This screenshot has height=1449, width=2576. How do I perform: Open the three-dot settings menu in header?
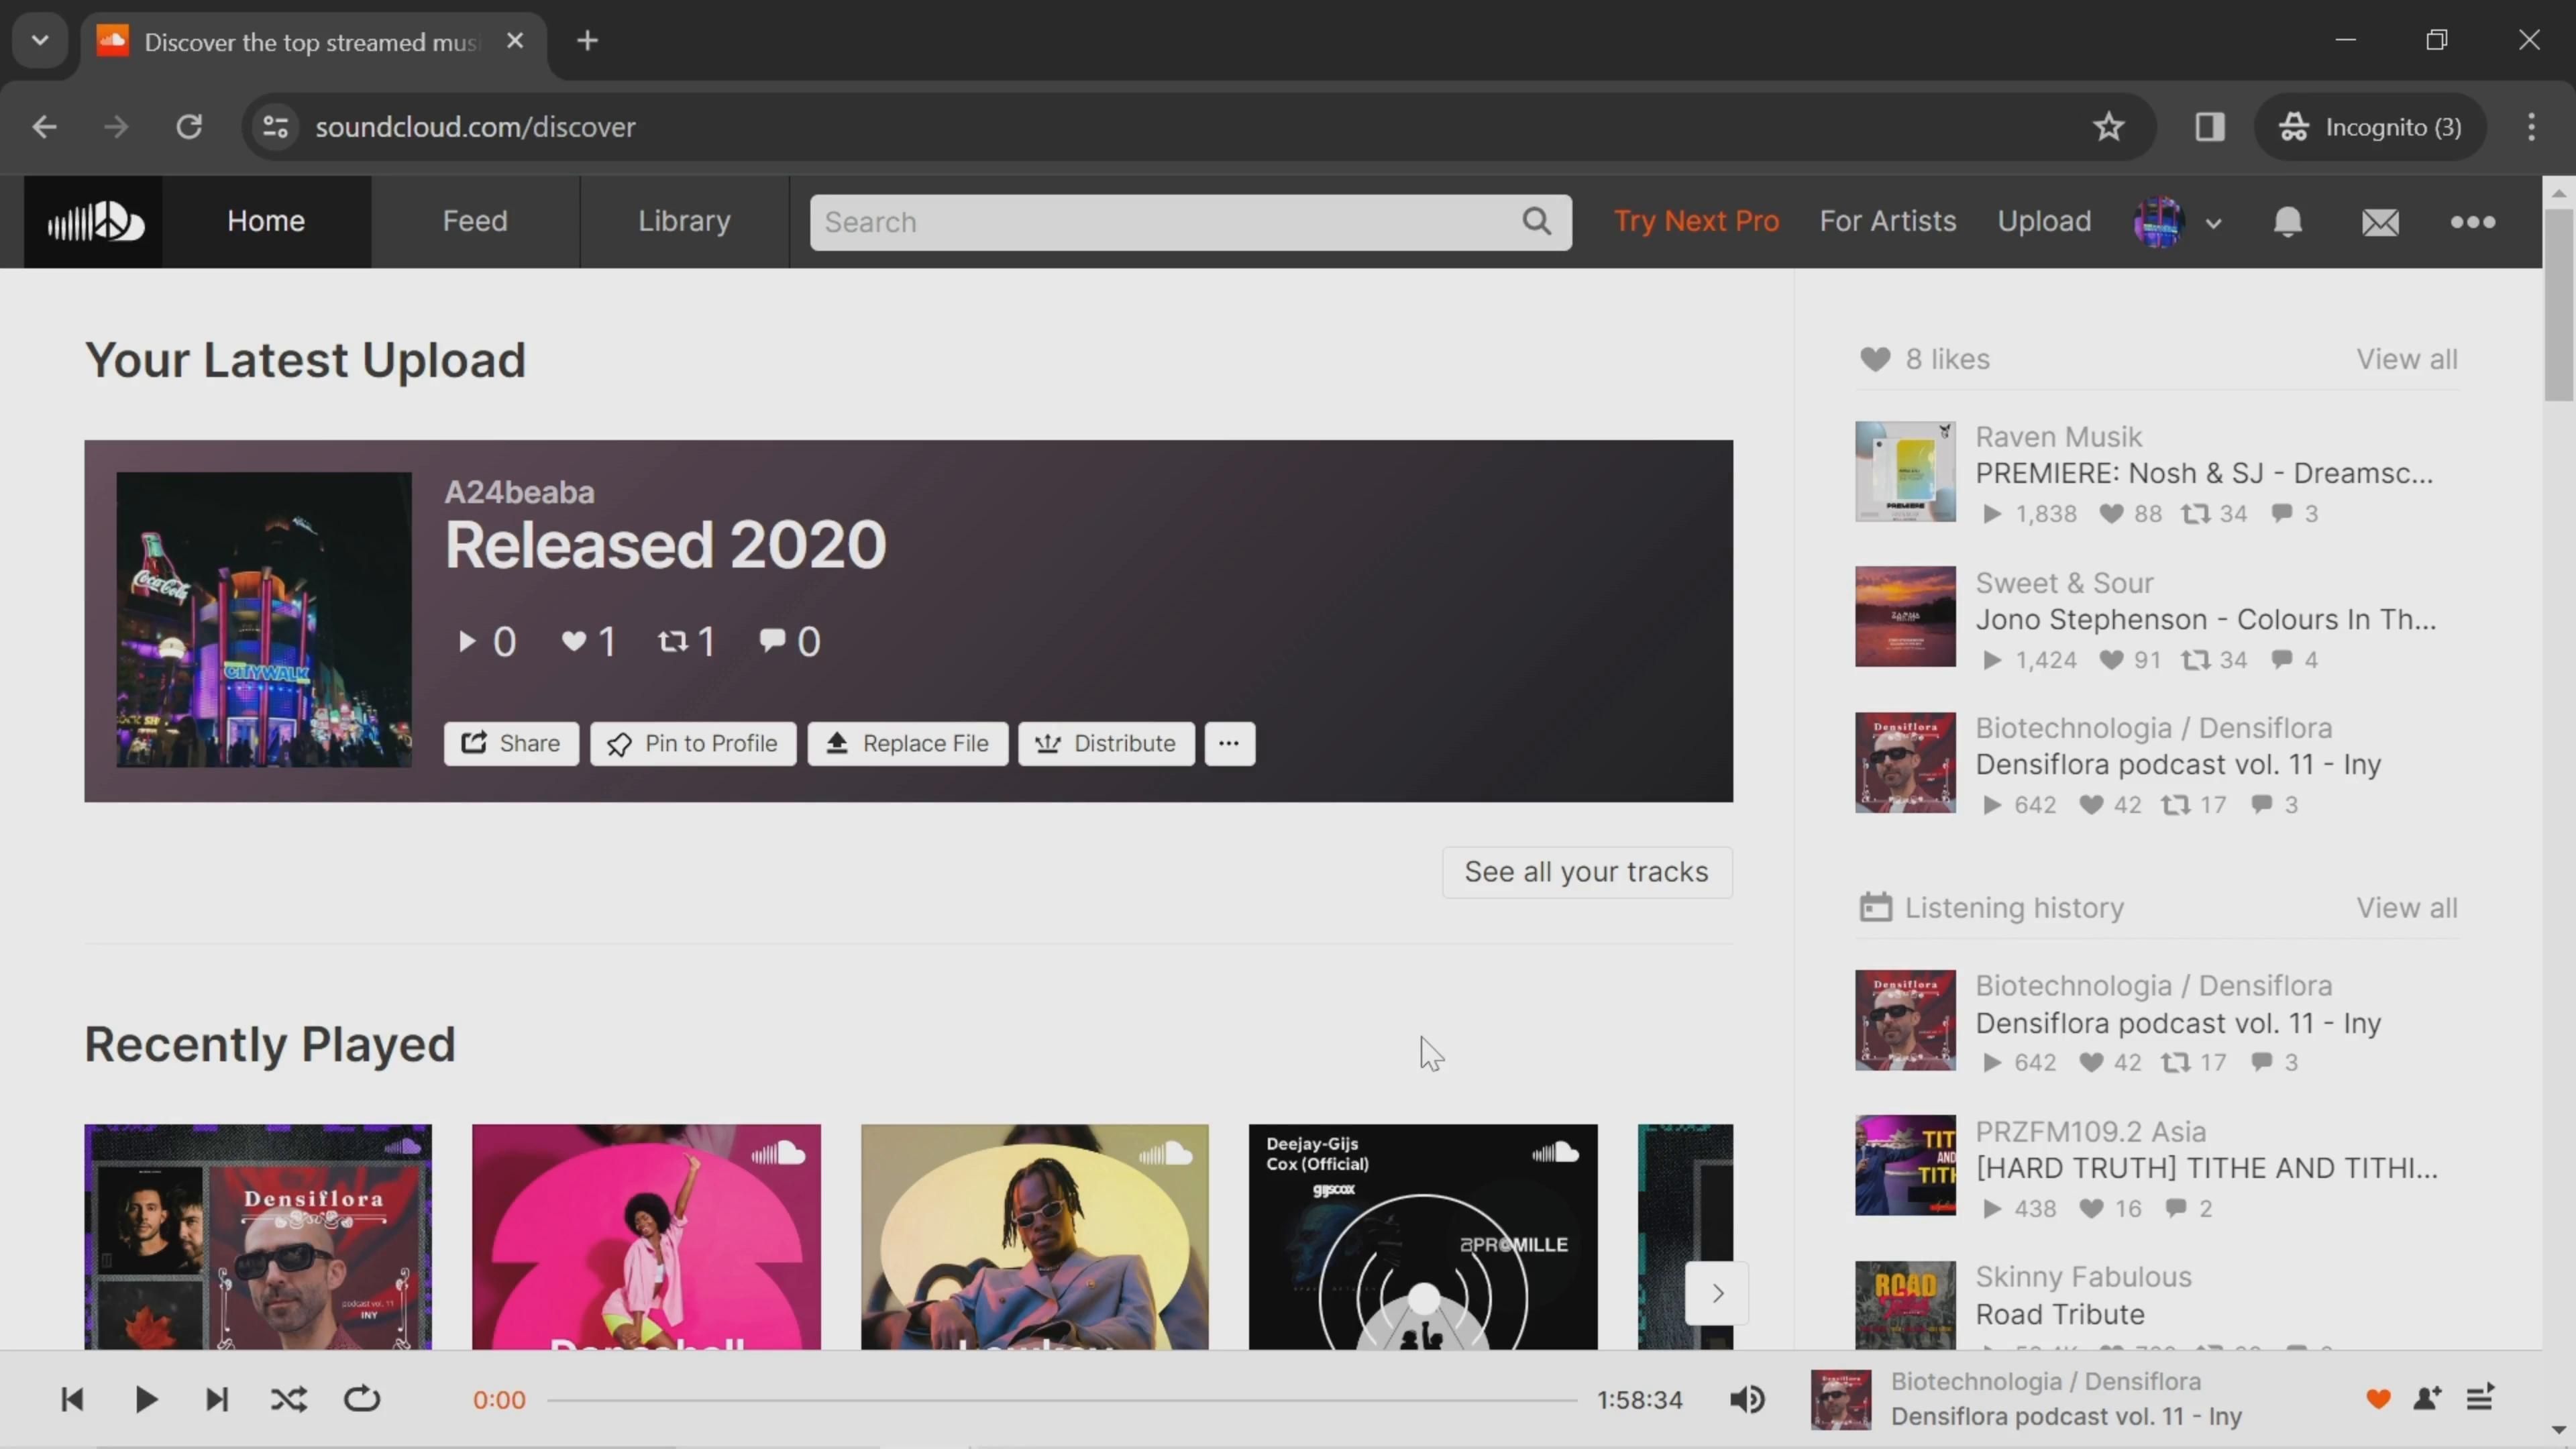coord(2472,221)
